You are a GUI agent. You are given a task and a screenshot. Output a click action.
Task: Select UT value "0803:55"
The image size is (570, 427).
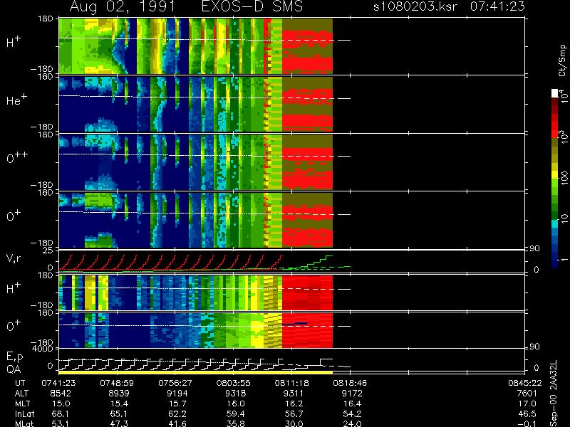(x=234, y=383)
